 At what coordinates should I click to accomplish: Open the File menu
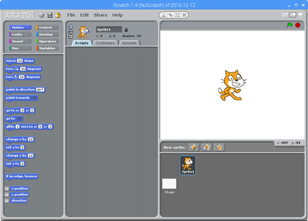pyautogui.click(x=71, y=15)
